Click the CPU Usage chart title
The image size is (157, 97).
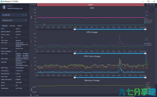92,32
